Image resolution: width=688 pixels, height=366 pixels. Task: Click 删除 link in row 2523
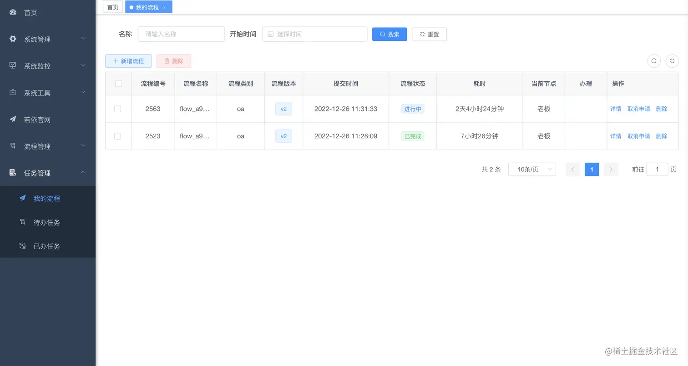click(x=662, y=136)
